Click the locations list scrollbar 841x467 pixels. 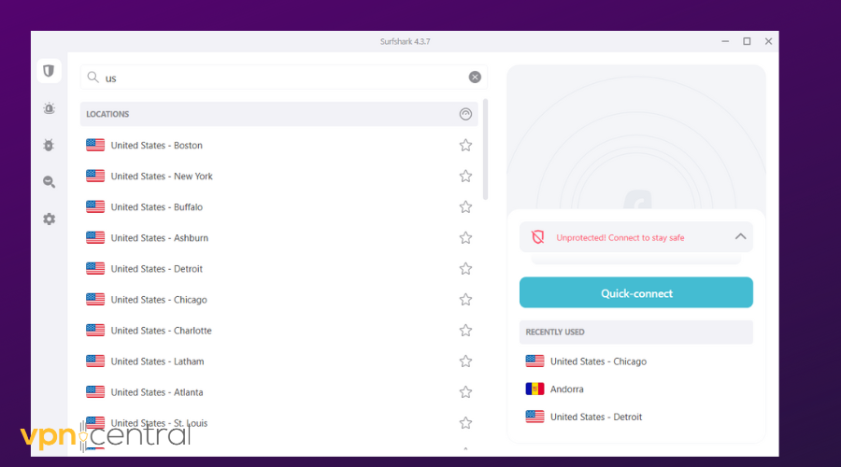[x=485, y=149]
